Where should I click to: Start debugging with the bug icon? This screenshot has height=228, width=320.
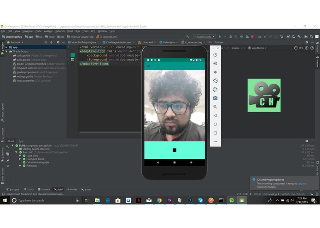tap(231, 36)
